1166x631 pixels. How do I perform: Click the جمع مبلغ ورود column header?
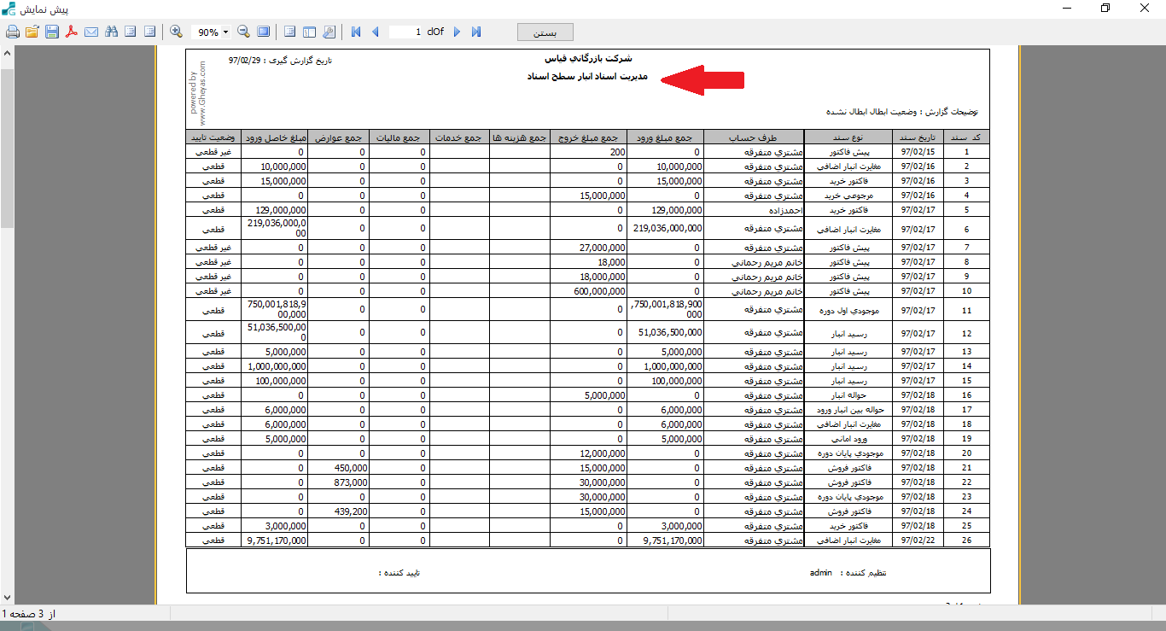point(665,137)
